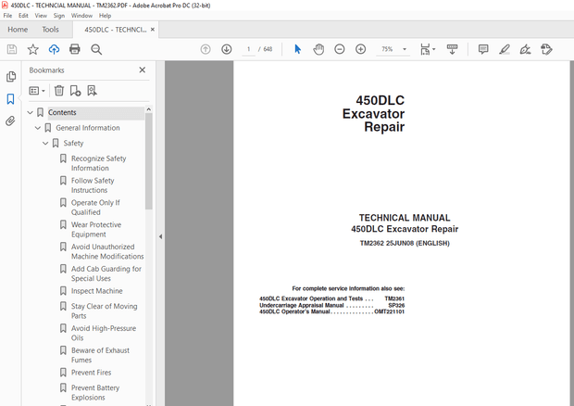This screenshot has width=574, height=406.
Task: Jump to Avoid Unauthorized Machine Modifications bookmark
Action: coord(107,251)
